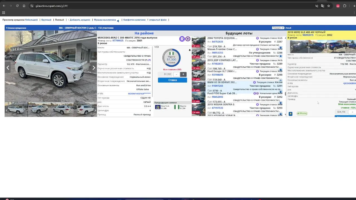Click the purple O badge on Mercedes lot
The width and height of the screenshot is (356, 200).
coord(188,39)
